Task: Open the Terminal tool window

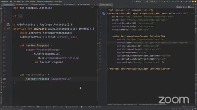Action: pos(40,107)
